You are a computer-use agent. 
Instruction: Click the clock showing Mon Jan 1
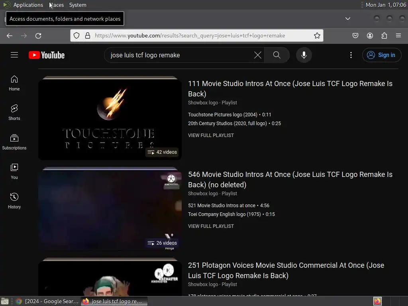pyautogui.click(x=386, y=5)
